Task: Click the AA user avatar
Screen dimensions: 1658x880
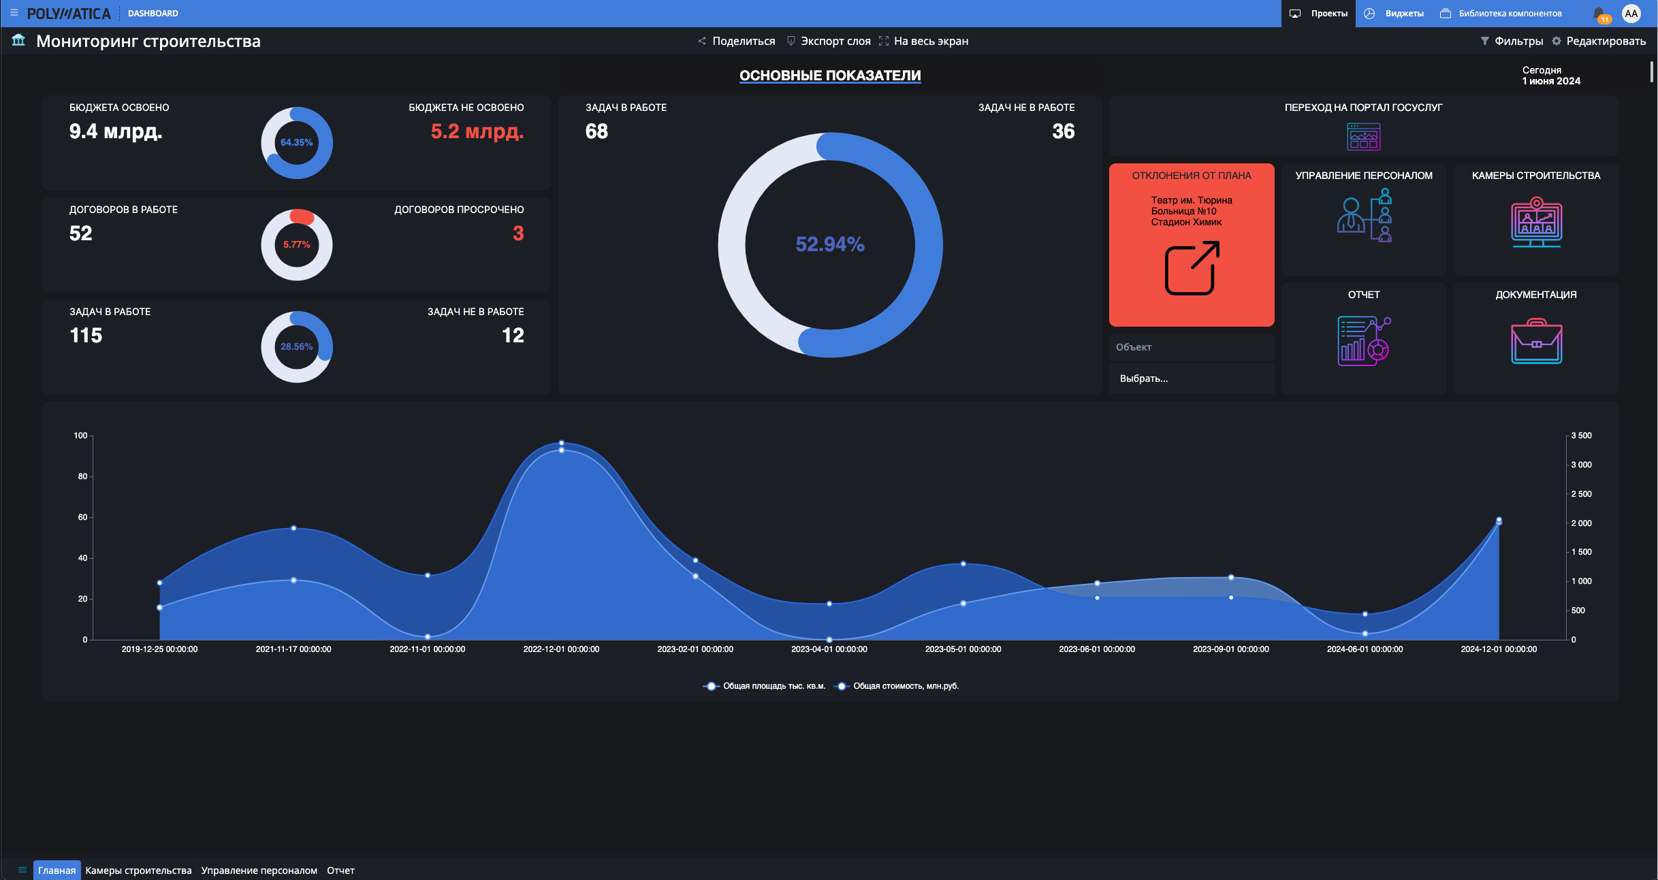Action: coord(1631,14)
